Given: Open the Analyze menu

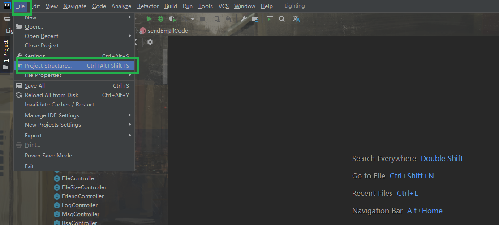Looking at the screenshot, I should (121, 6).
